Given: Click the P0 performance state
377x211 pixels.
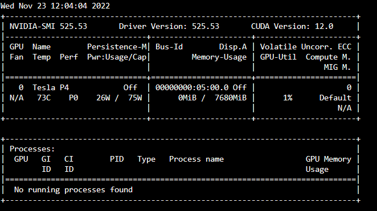Looking at the screenshot, I should 73,98.
